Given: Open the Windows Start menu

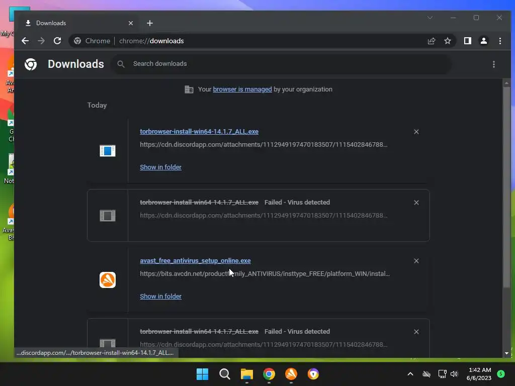Looking at the screenshot, I should [x=202, y=374].
